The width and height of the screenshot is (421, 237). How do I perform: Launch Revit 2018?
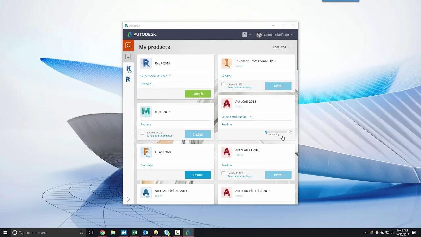[198, 94]
